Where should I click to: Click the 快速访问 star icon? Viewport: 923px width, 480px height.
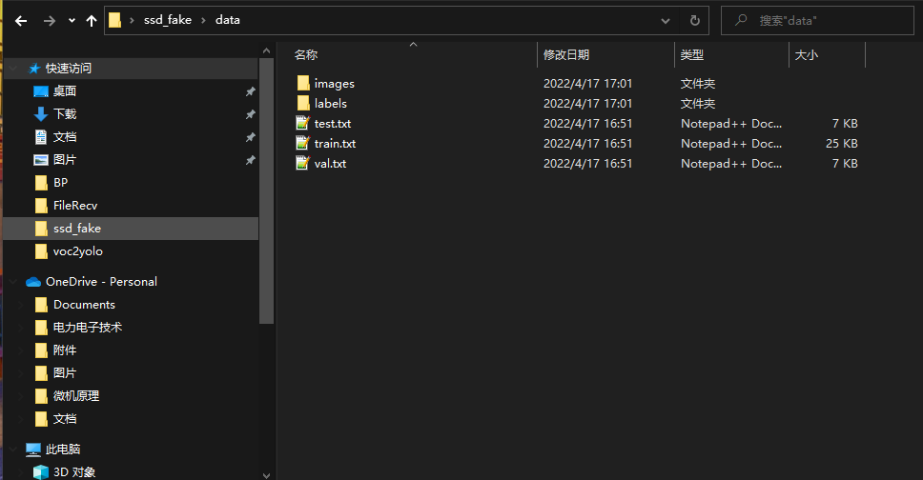(x=34, y=69)
